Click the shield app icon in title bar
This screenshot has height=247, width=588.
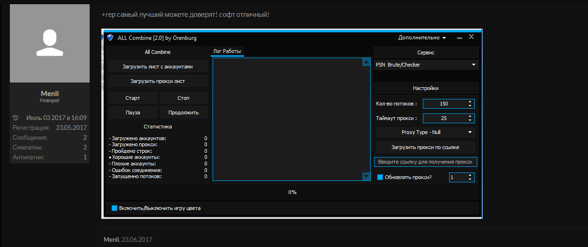click(110, 37)
